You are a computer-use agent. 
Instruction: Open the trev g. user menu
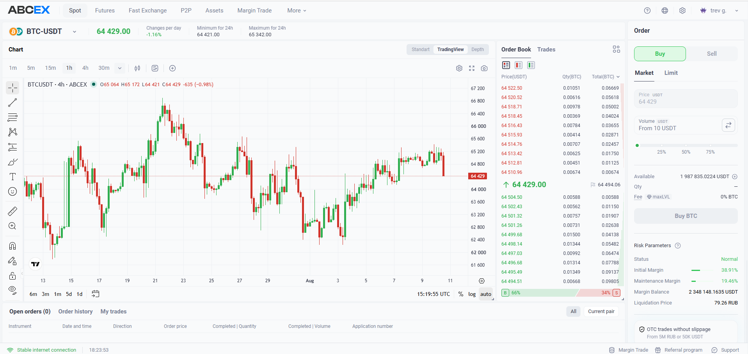point(720,11)
